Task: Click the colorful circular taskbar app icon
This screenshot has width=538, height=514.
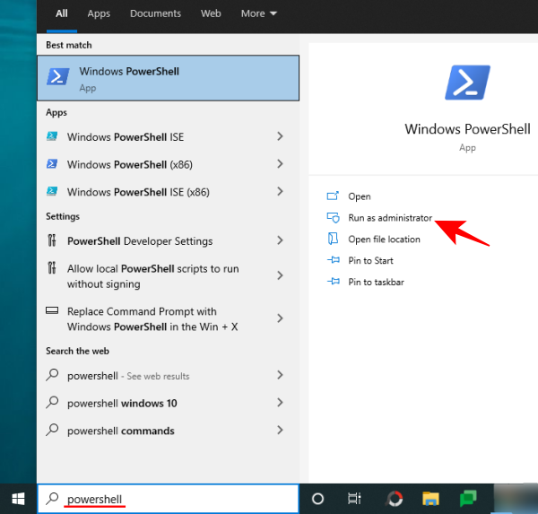Action: point(395,499)
